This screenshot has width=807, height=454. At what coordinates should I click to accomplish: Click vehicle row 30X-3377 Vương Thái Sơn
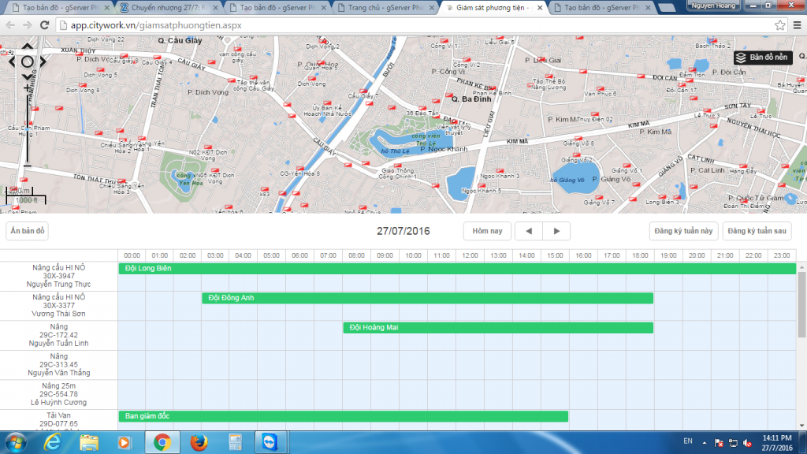tap(58, 306)
